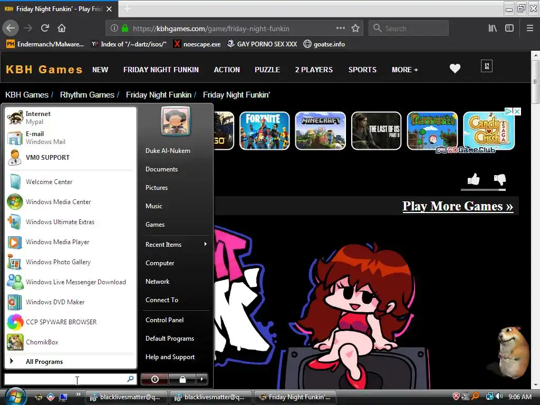Image resolution: width=540 pixels, height=405 pixels.
Task: Open the PUZZLE category link
Action: click(x=267, y=70)
